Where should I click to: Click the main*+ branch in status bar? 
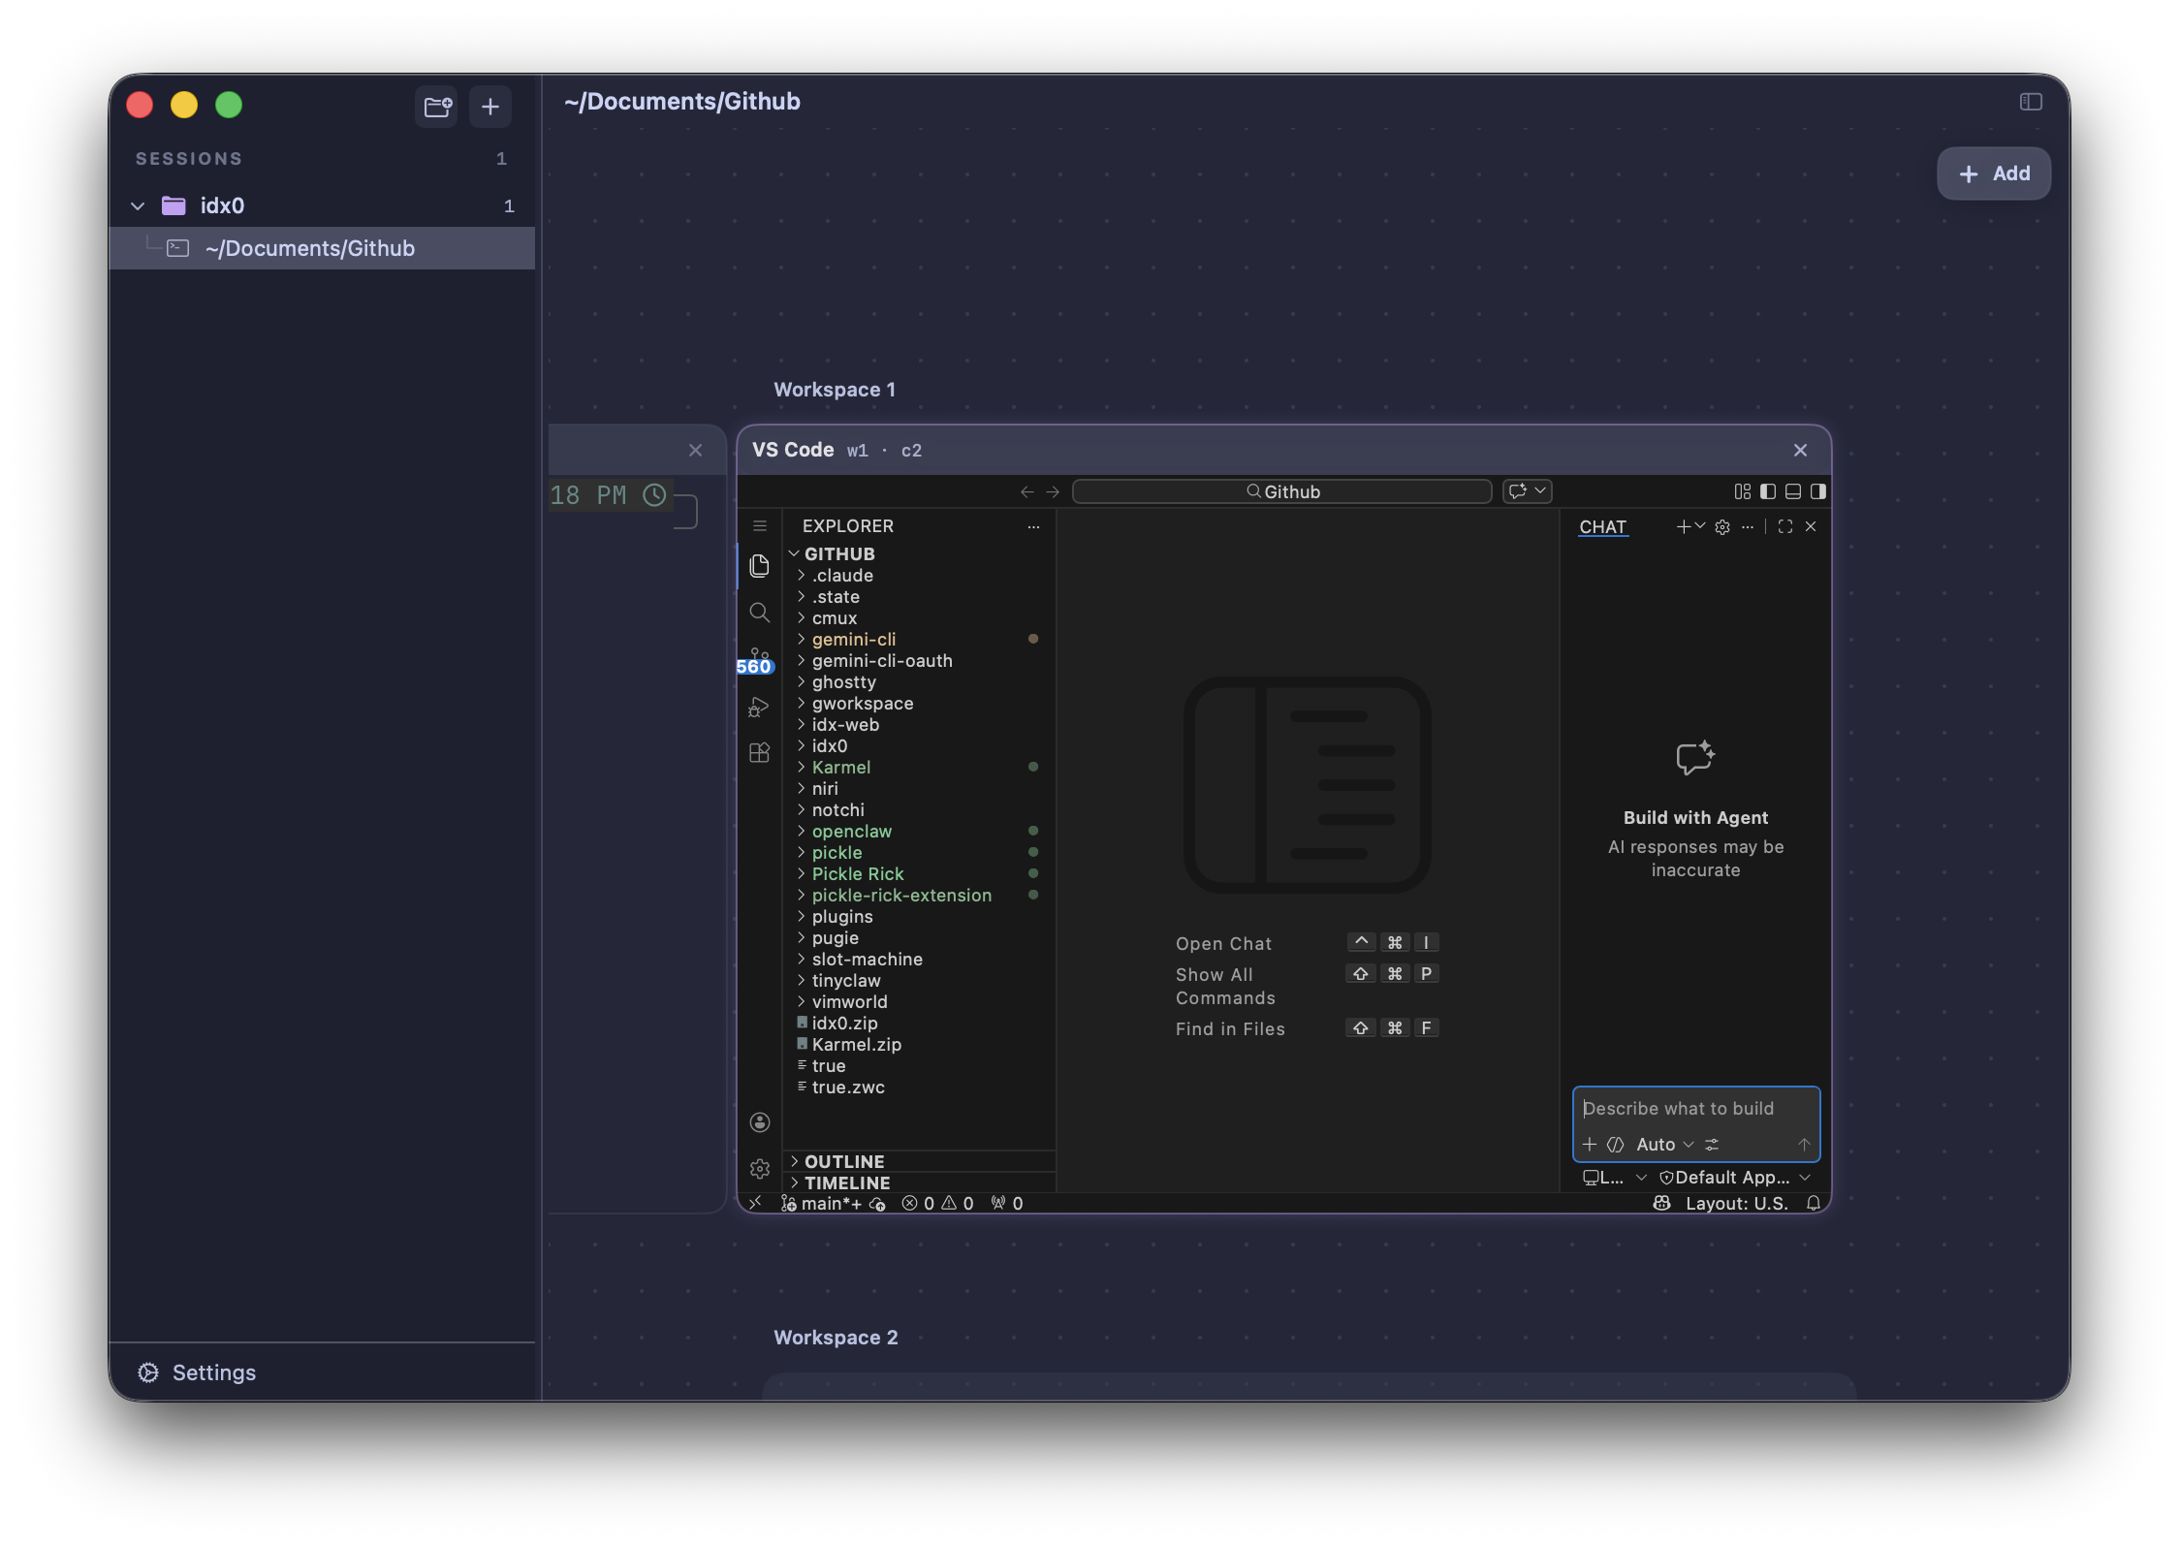(822, 1203)
